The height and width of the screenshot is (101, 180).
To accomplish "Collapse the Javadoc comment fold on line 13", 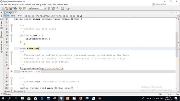I will pyautogui.click(x=12, y=26).
